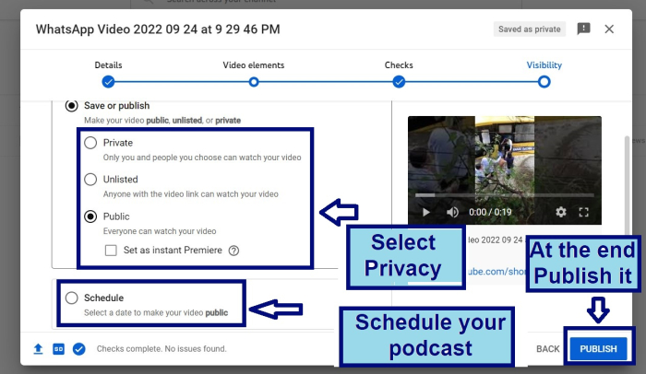Click the Saved as private badge
This screenshot has width=646, height=374.
[530, 29]
